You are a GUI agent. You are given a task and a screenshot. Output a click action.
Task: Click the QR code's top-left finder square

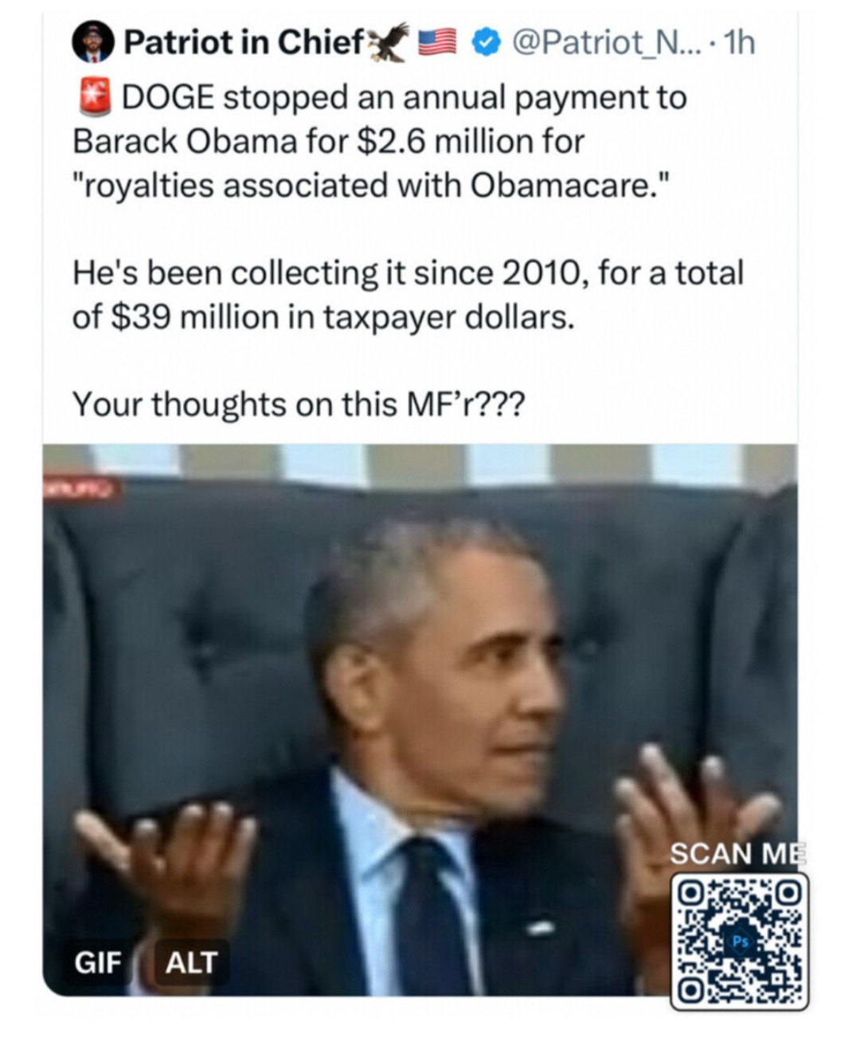[x=692, y=891]
